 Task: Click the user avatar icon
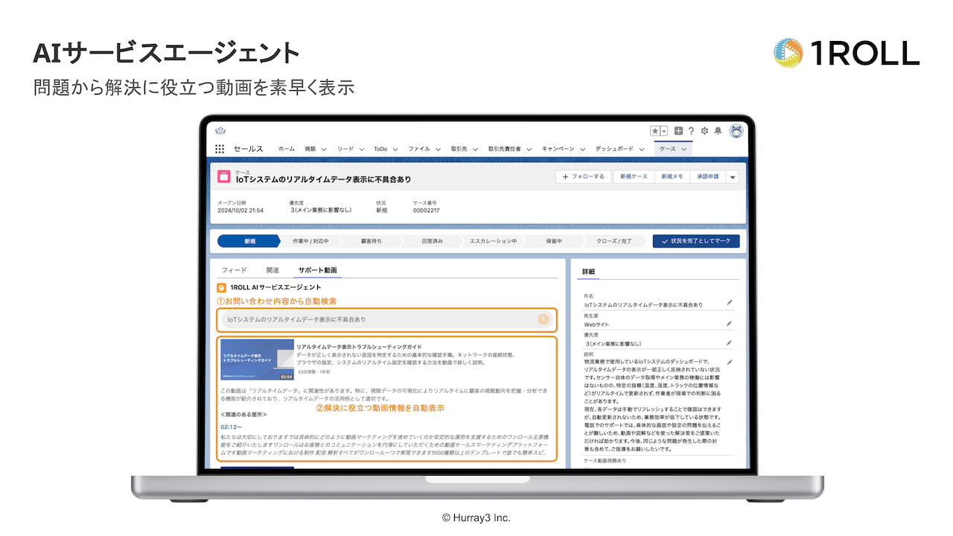point(736,130)
